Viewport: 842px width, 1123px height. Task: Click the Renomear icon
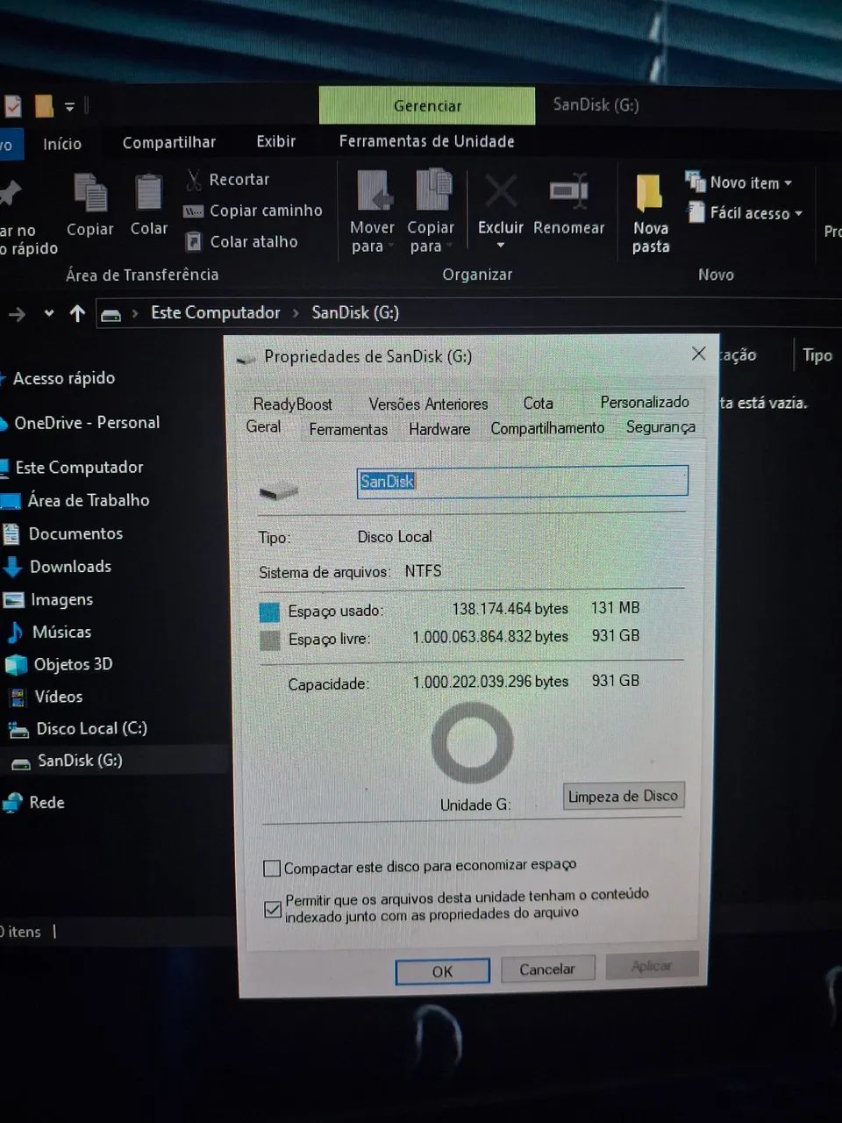coord(568,191)
